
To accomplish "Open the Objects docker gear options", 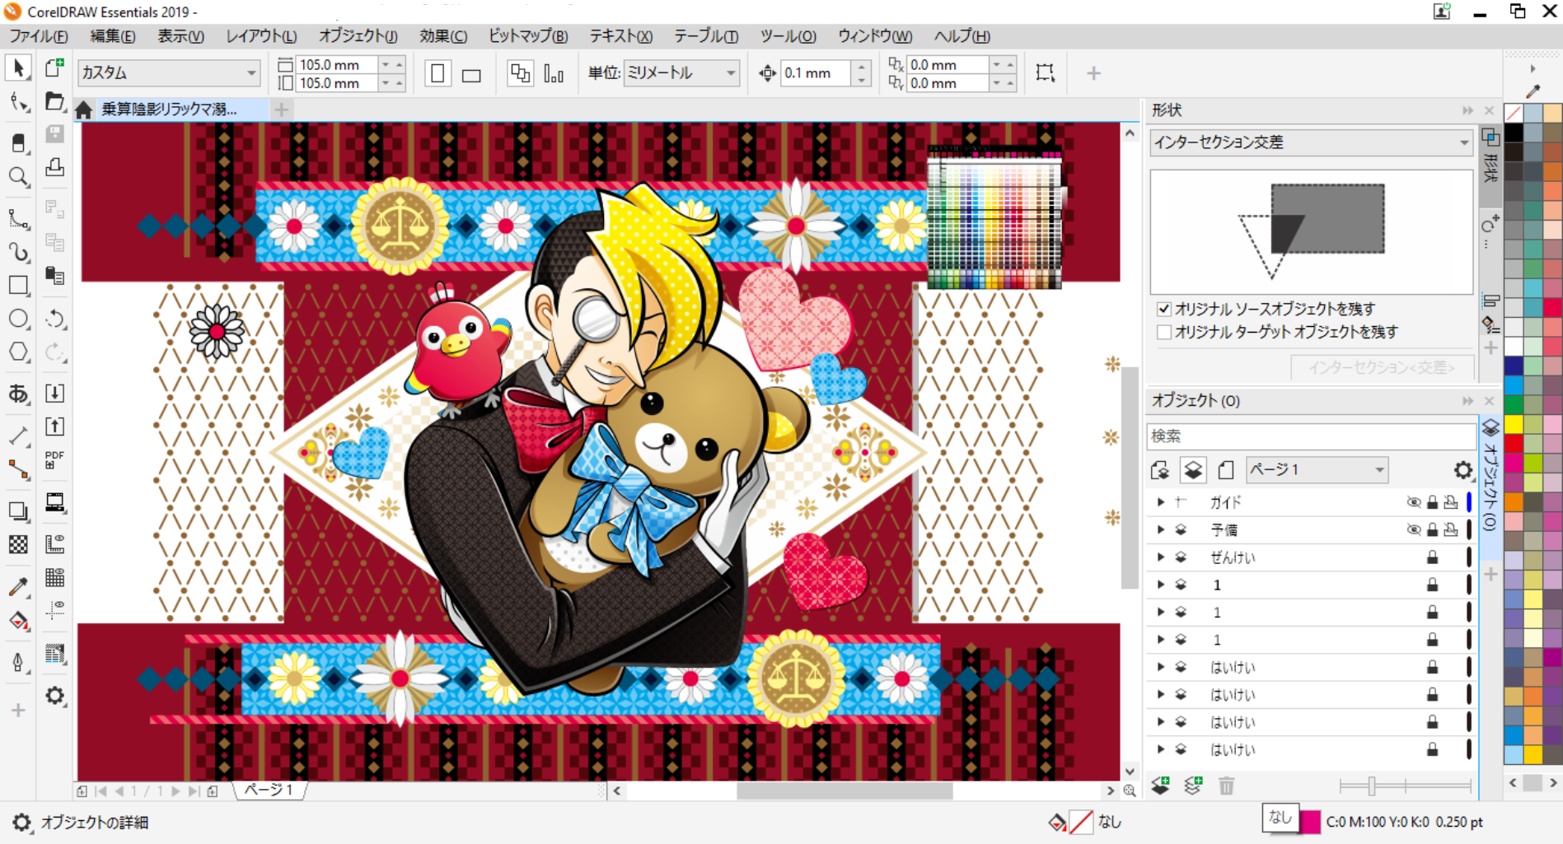I will click(x=1462, y=470).
